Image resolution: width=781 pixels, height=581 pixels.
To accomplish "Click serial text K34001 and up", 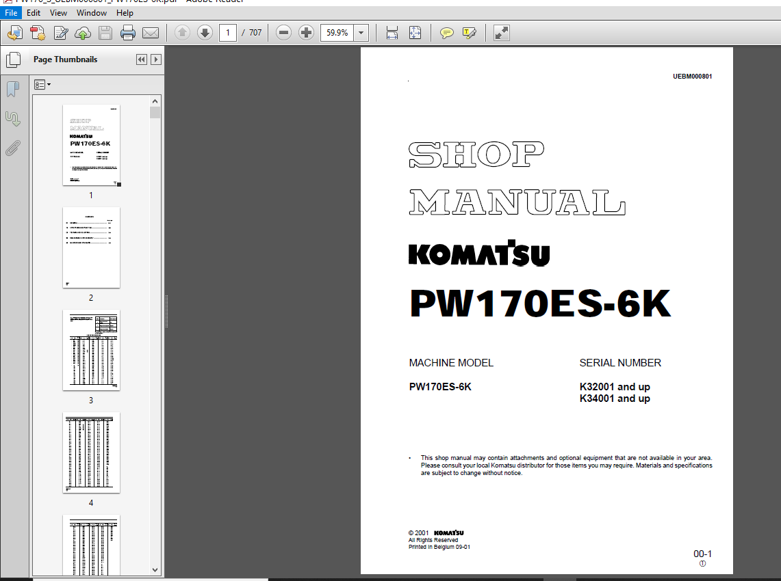I will (615, 398).
